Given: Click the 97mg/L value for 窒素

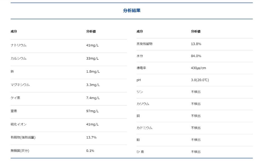Looking at the screenshot, I should [92, 111].
